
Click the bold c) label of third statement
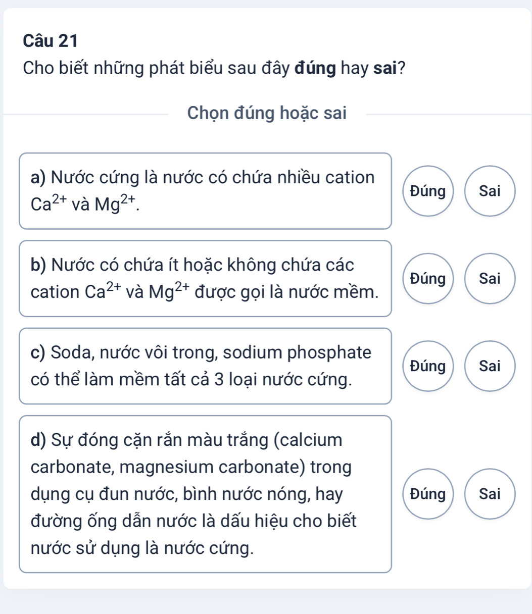(39, 352)
